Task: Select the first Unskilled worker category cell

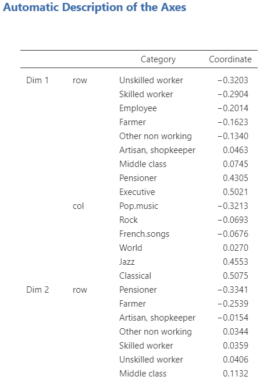Action: click(x=151, y=80)
